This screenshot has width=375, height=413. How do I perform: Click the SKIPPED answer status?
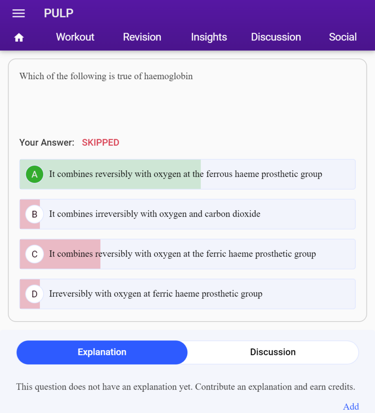[x=100, y=142]
